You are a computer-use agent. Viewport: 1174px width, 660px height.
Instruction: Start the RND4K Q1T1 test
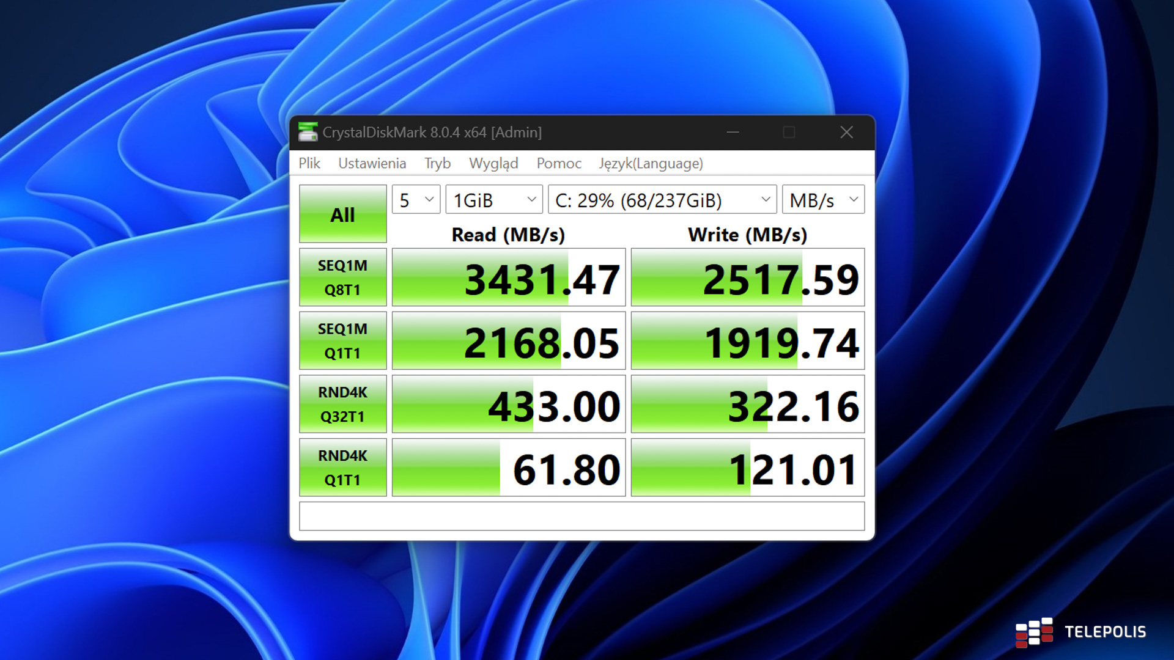342,468
